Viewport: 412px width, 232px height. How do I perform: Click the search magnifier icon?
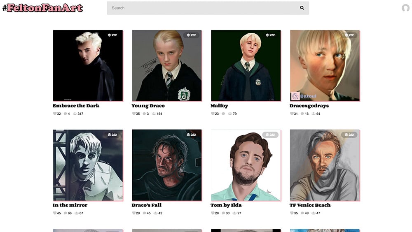[302, 8]
